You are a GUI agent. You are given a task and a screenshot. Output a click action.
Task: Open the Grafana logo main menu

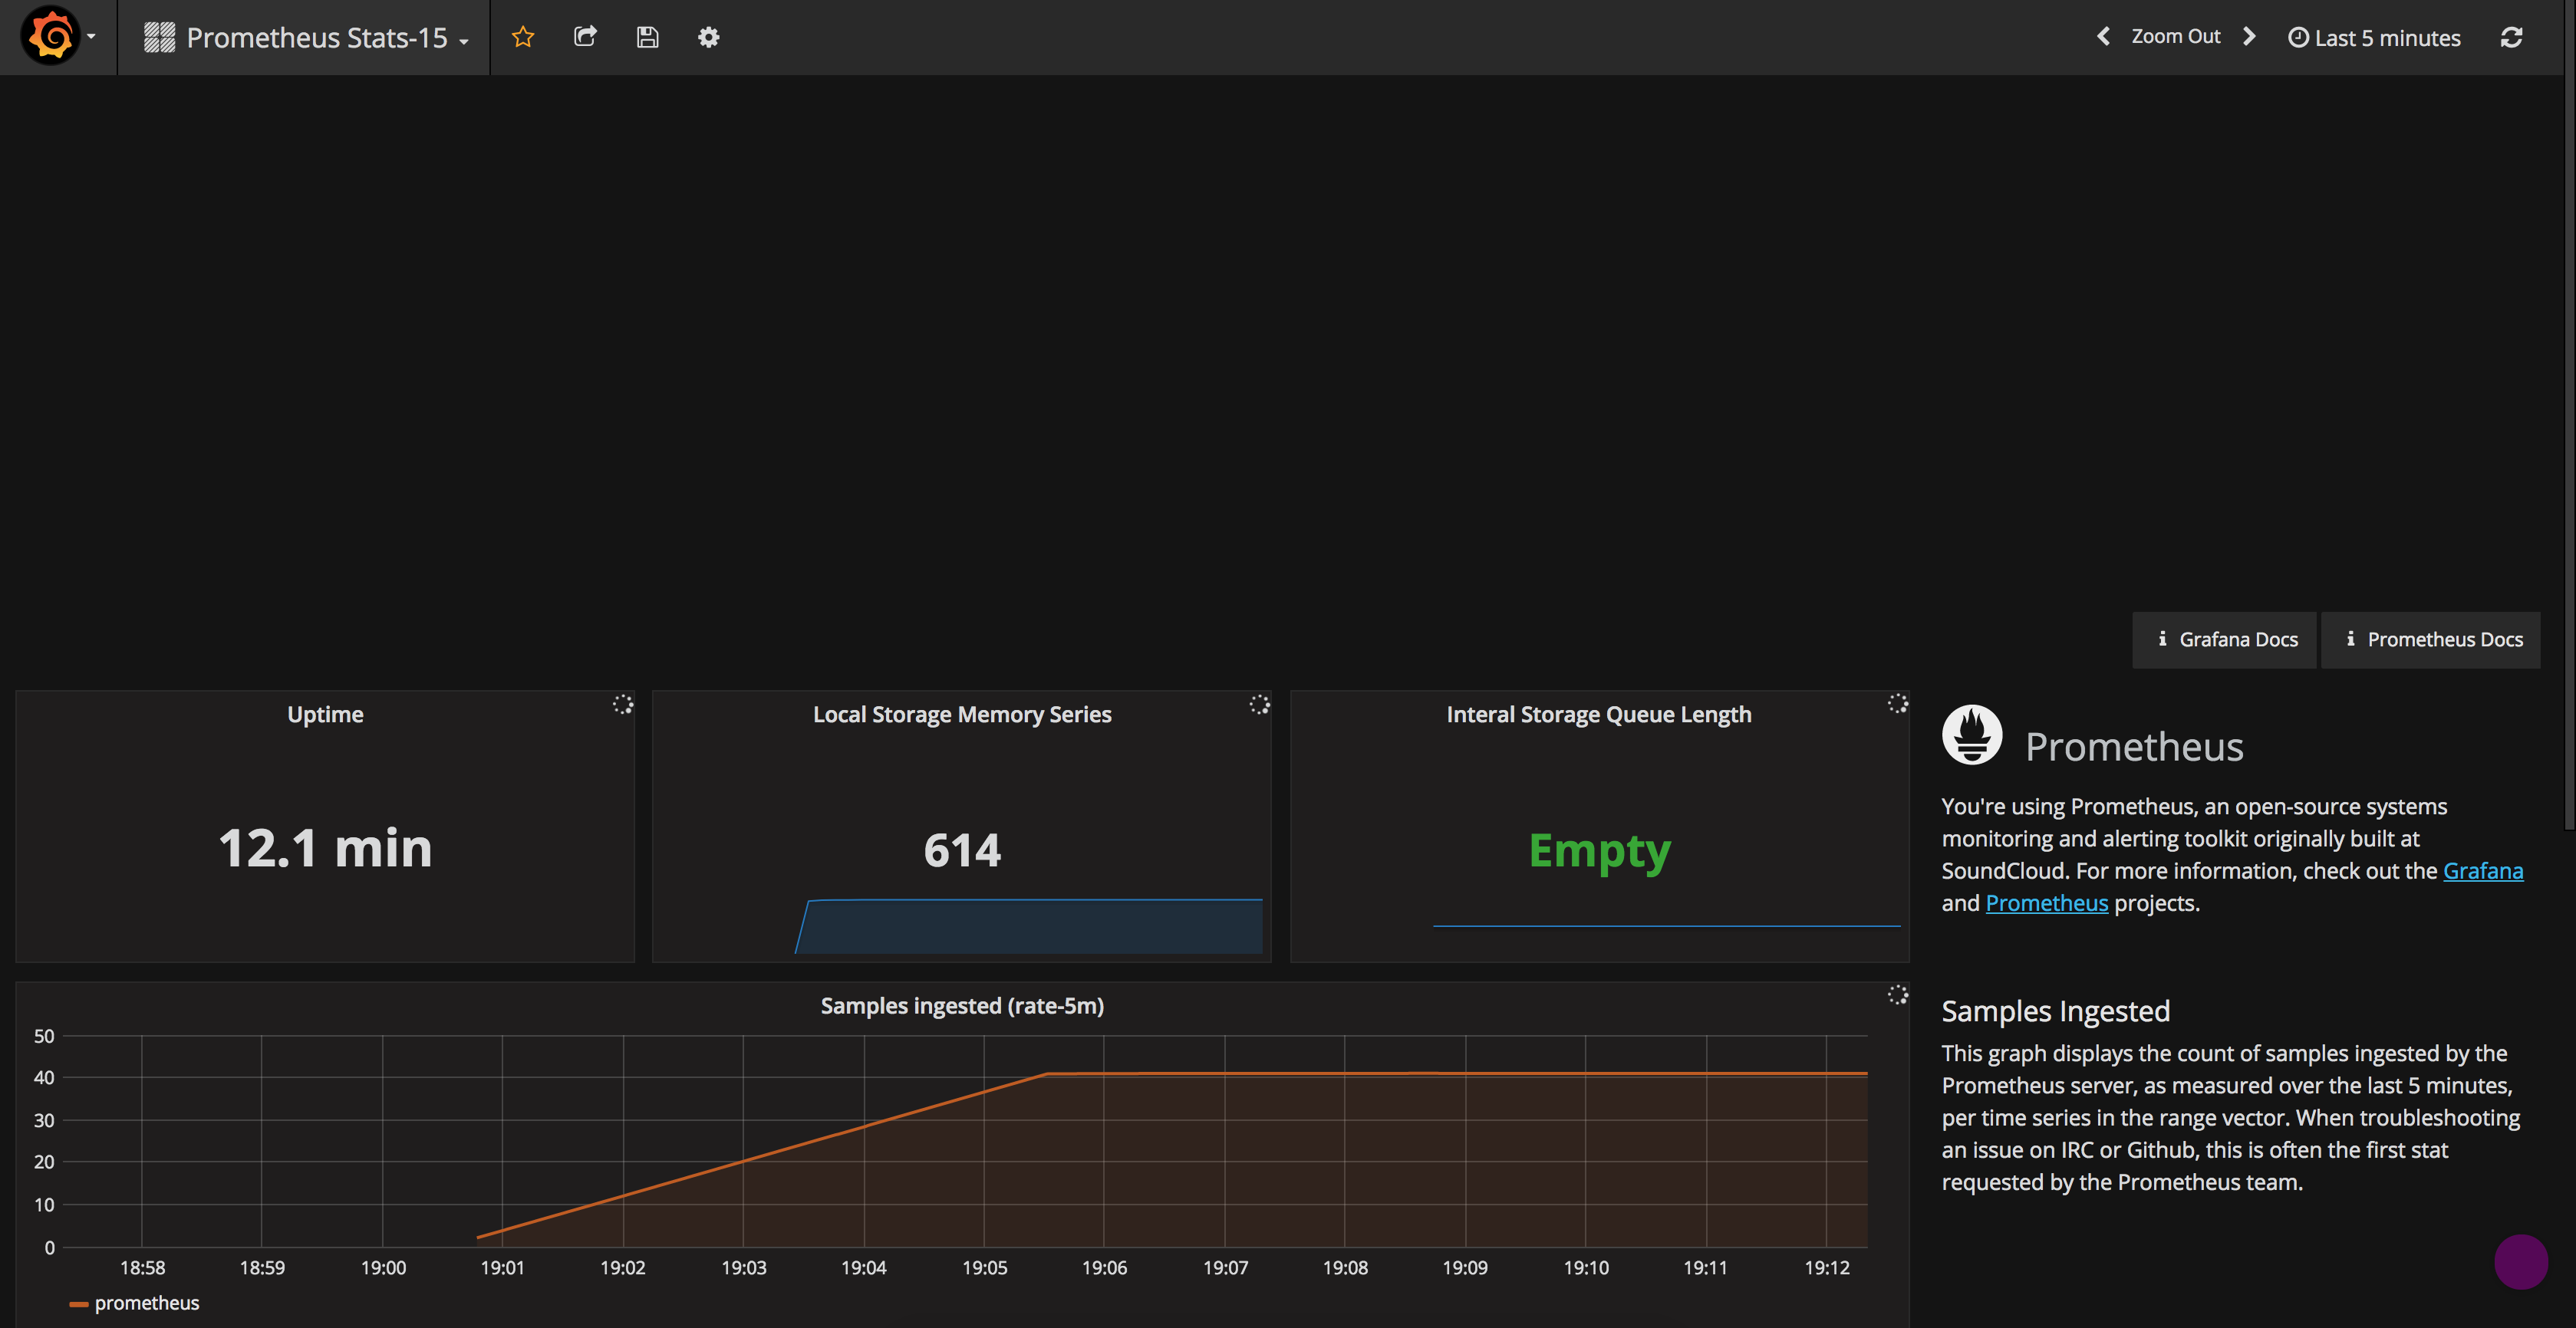[x=50, y=37]
